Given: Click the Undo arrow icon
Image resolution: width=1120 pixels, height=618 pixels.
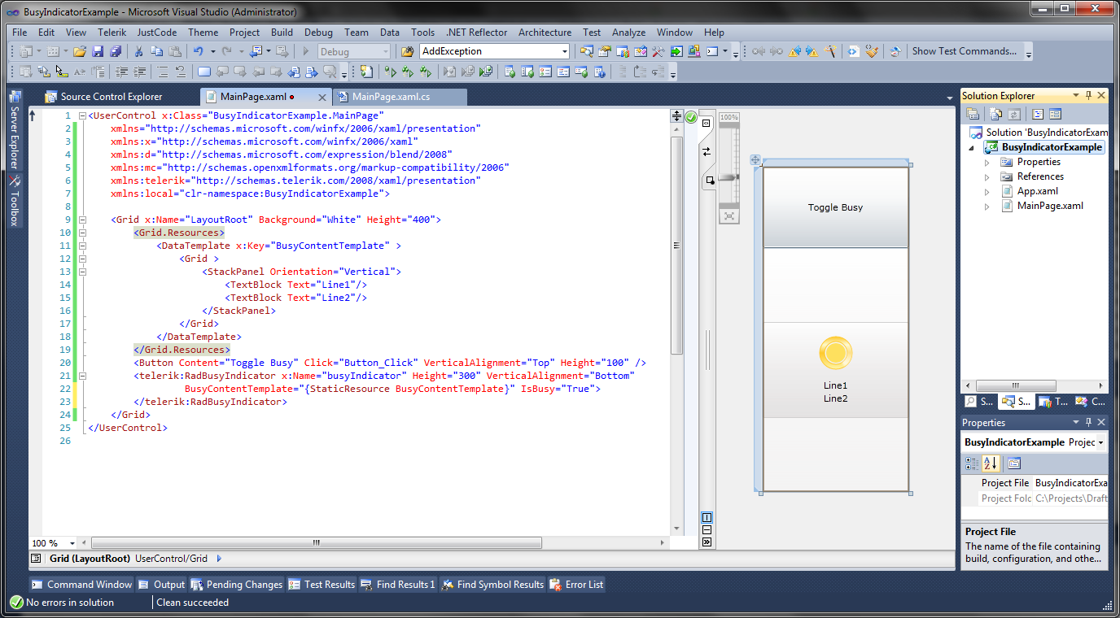Looking at the screenshot, I should point(198,51).
